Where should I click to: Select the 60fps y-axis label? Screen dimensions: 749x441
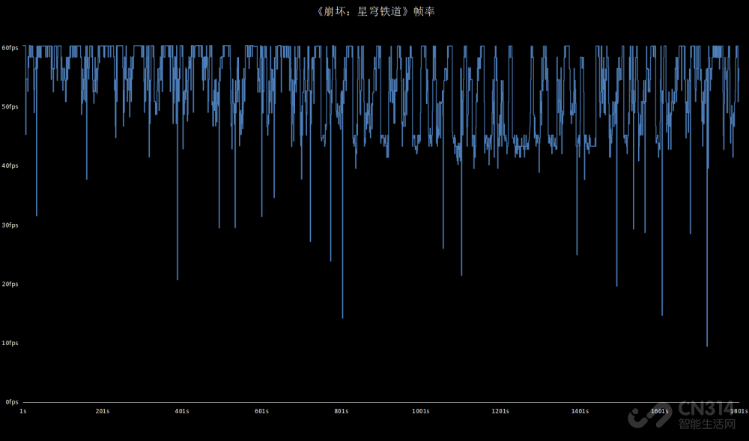click(10, 48)
